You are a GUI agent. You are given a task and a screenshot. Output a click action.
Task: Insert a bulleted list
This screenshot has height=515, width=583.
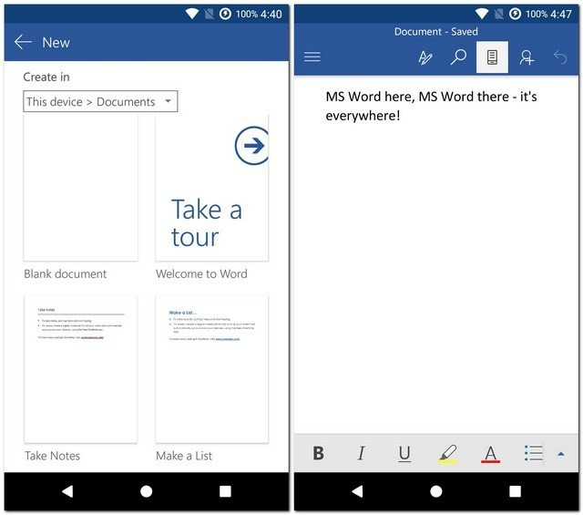tap(534, 453)
